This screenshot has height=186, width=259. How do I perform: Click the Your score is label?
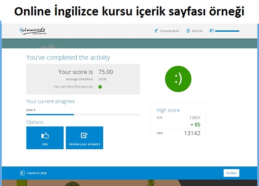[75, 72]
